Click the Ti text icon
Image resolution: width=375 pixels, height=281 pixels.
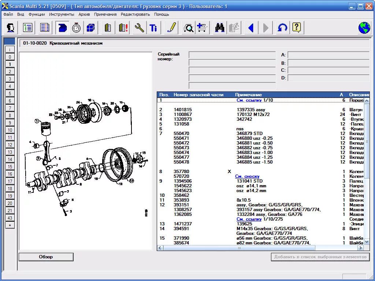(x=153, y=28)
